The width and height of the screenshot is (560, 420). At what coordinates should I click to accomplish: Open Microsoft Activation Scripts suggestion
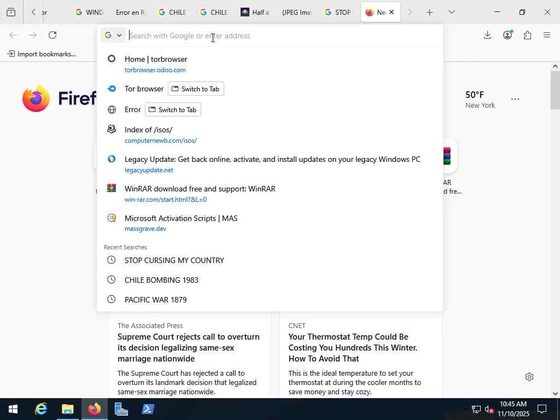tap(270, 223)
